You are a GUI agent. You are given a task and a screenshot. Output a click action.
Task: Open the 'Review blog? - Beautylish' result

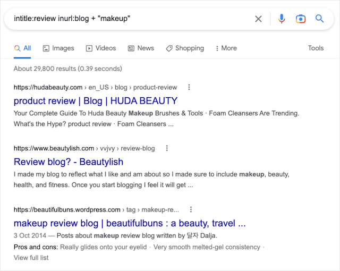[69, 162]
